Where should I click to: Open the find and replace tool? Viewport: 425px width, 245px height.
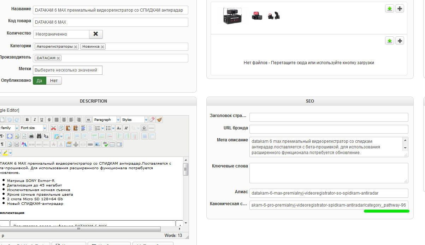(46, 136)
